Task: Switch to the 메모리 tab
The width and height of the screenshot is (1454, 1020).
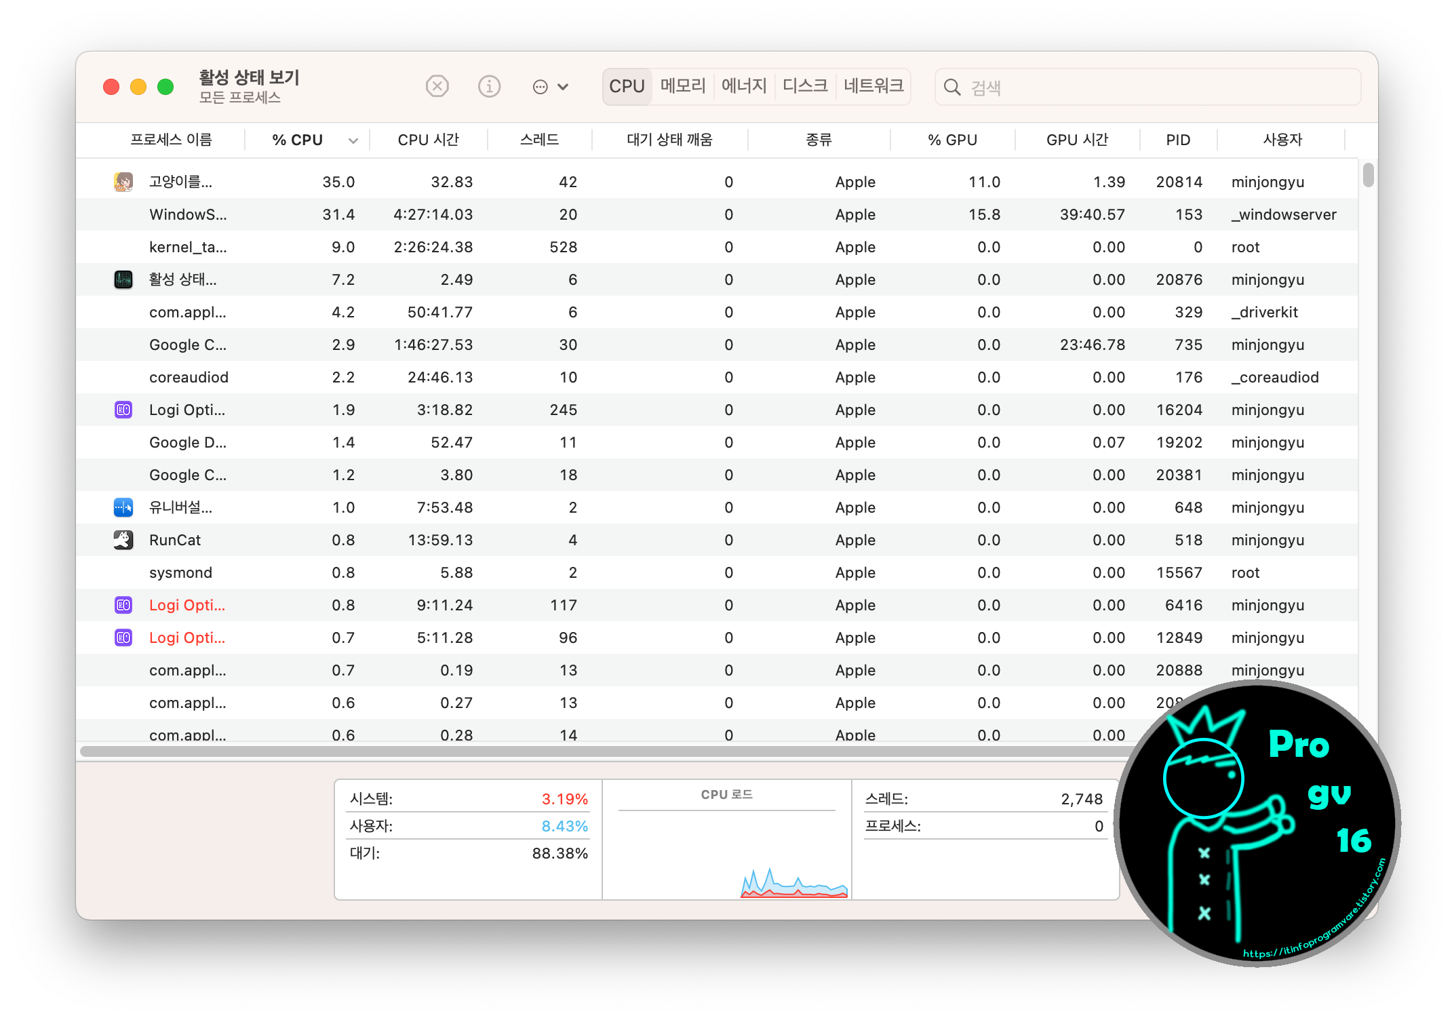Action: (x=683, y=86)
